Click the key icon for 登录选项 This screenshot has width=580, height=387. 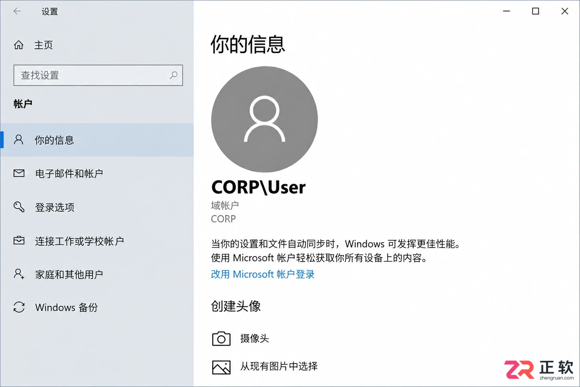[x=19, y=207]
